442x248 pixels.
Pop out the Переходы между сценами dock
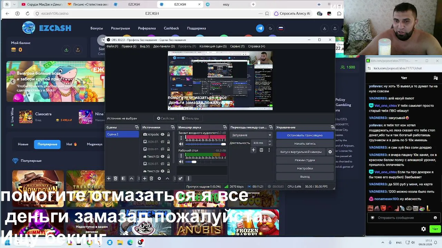tap(270, 127)
